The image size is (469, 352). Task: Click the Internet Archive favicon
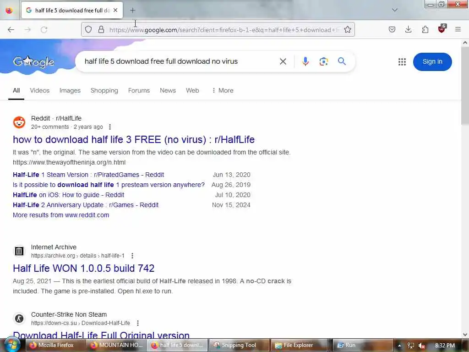[x=19, y=251]
